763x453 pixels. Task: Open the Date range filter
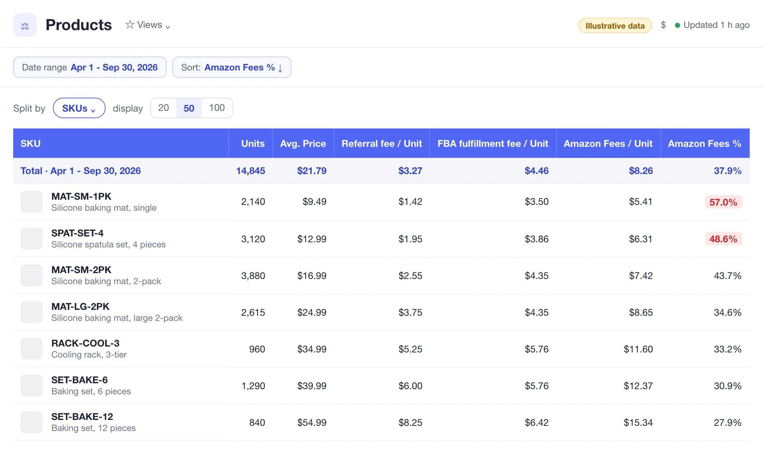coord(90,67)
